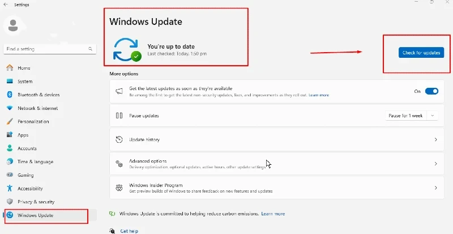
Task: Click the Windows Update sidebar icon
Action: 10,215
